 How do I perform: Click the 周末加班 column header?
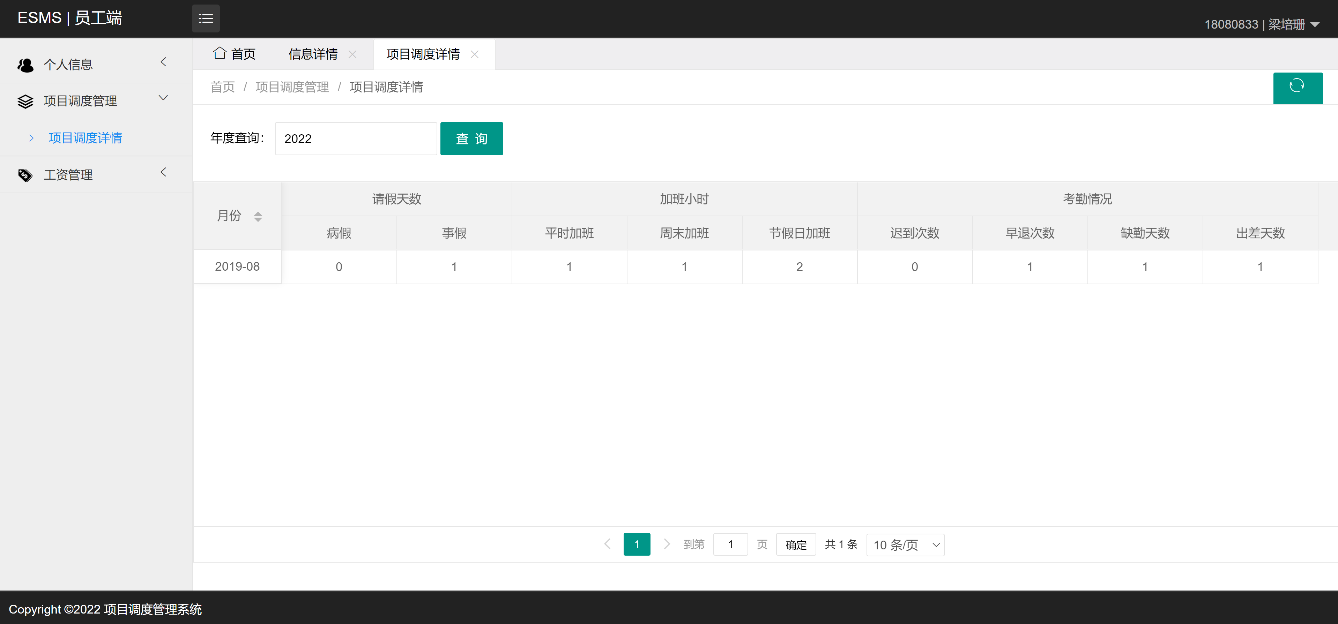point(685,233)
